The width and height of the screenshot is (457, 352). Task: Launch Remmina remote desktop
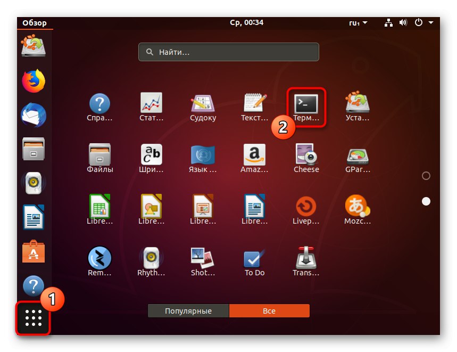[99, 257]
